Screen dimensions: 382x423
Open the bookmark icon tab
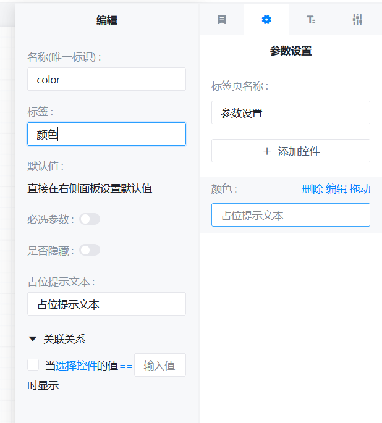coord(222,19)
